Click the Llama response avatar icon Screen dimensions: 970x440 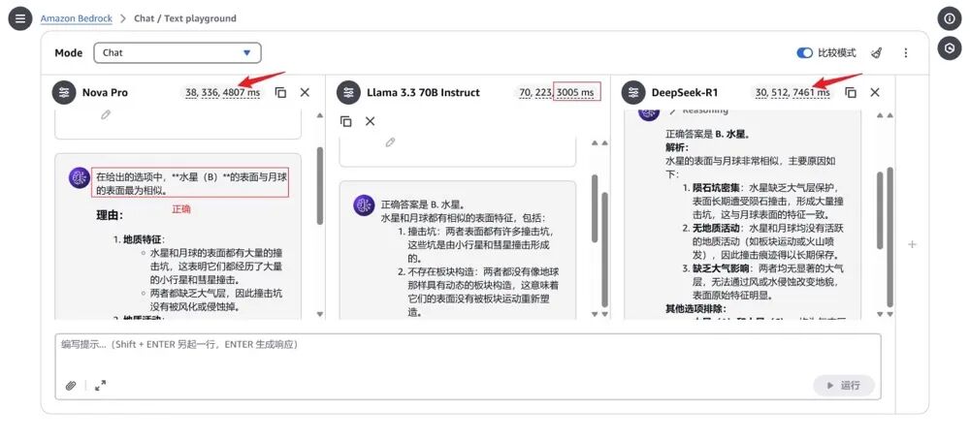coord(364,205)
